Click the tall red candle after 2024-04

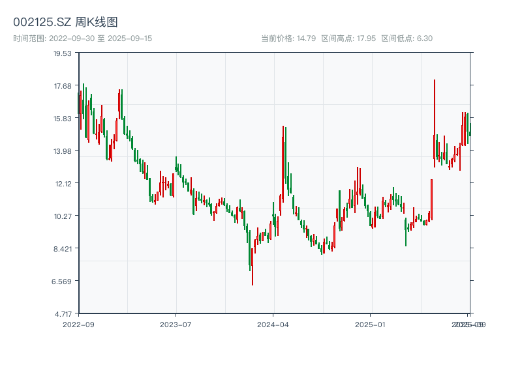pos(283,164)
